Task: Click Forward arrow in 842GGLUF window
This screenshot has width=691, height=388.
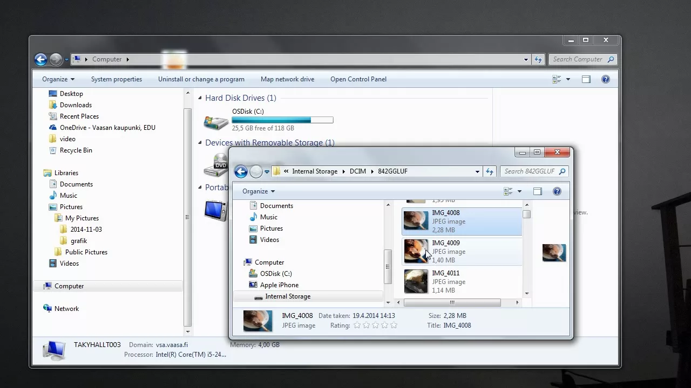Action: click(256, 171)
